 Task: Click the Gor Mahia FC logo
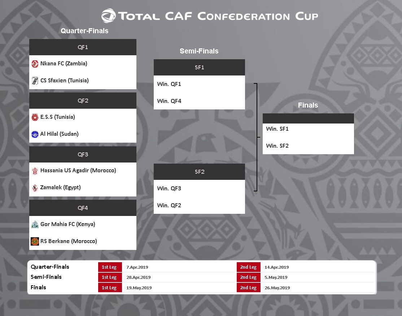click(x=35, y=224)
